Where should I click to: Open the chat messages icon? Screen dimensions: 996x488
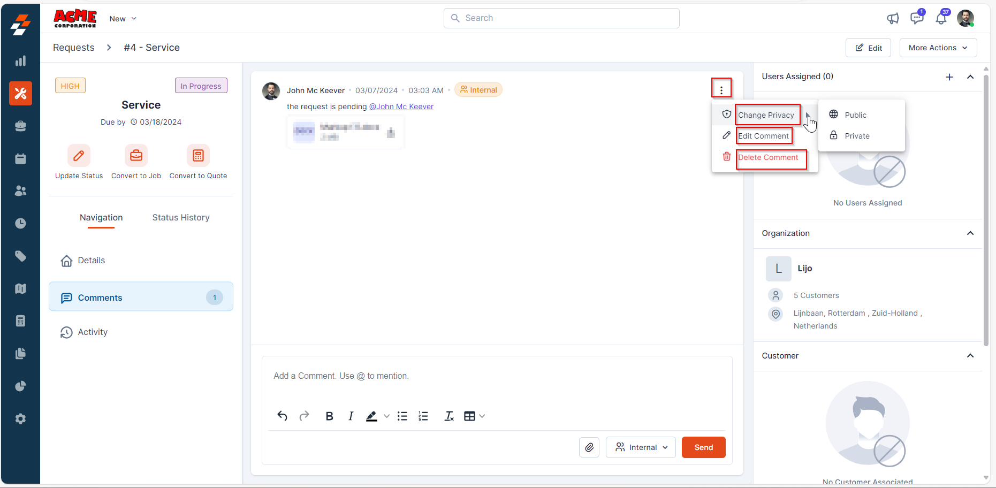coord(917,18)
